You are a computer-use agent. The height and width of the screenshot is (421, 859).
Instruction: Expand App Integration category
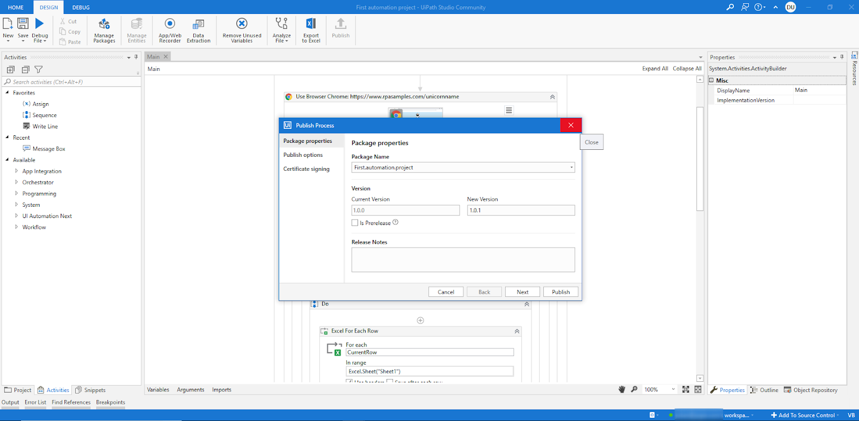tap(17, 171)
